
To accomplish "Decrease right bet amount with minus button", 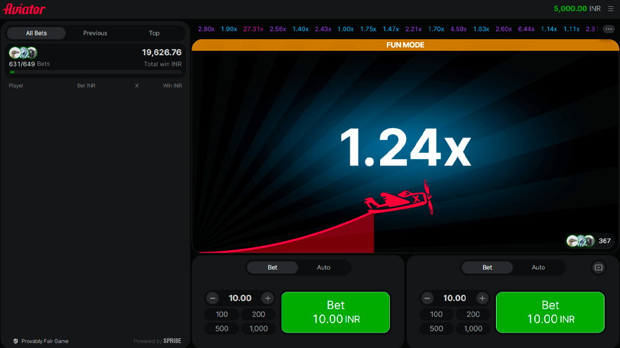I will click(427, 298).
